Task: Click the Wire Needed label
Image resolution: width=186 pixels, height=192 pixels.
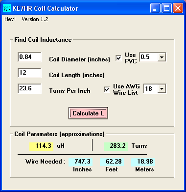Action: click(x=46, y=162)
